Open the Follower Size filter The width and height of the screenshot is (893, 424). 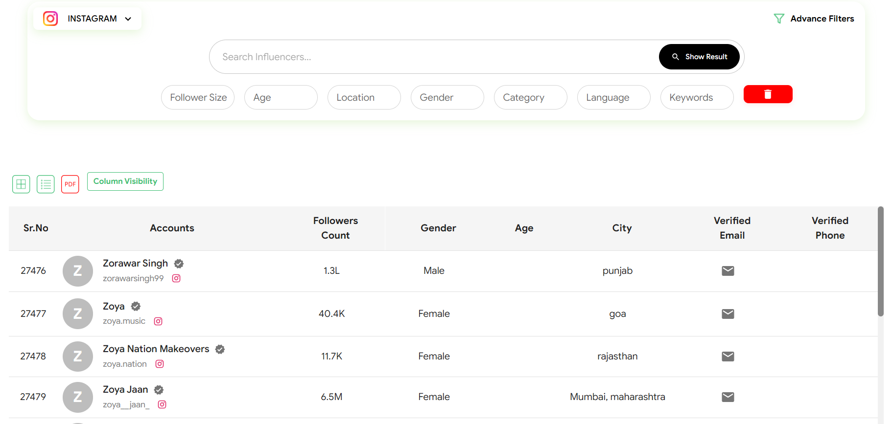pos(198,97)
